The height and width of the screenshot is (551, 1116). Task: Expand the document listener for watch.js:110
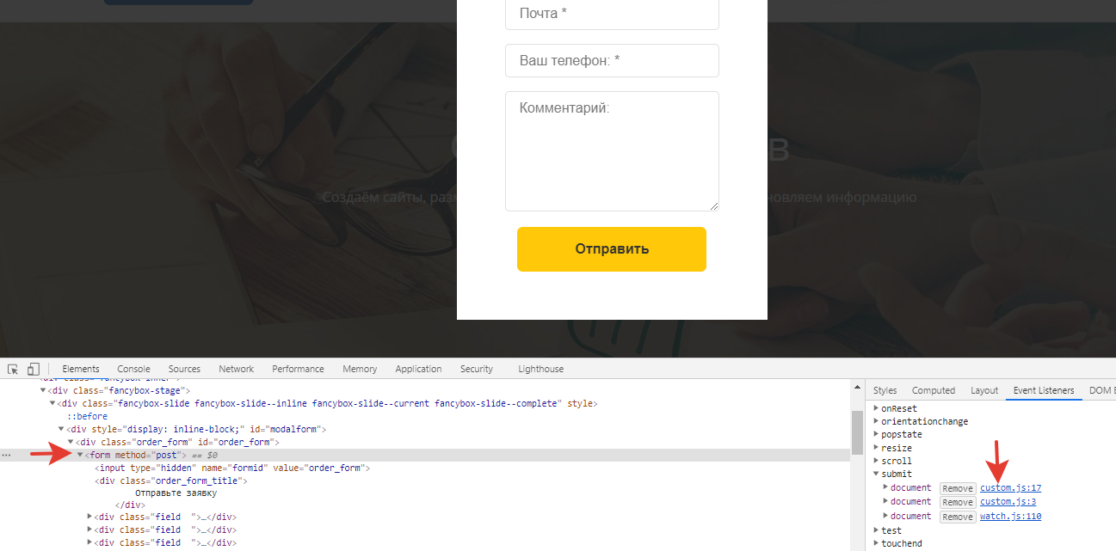coord(885,516)
